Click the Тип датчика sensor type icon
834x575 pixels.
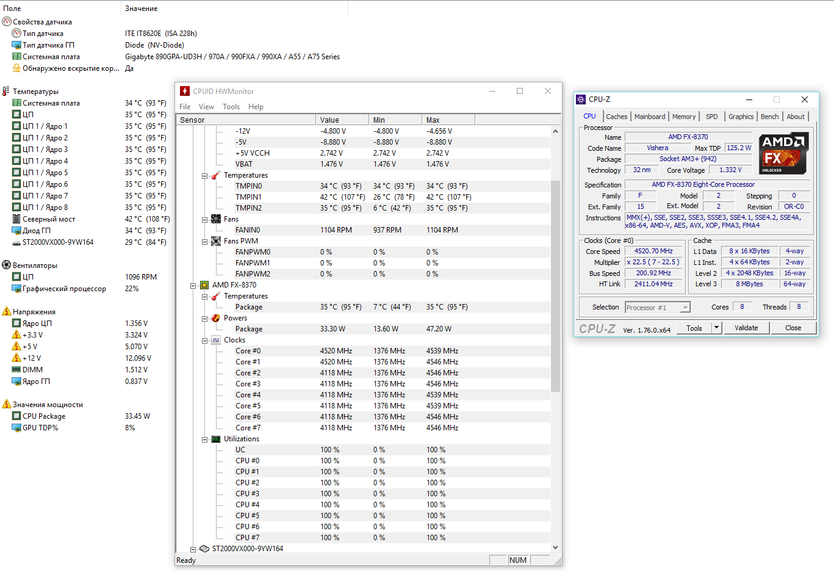point(16,33)
